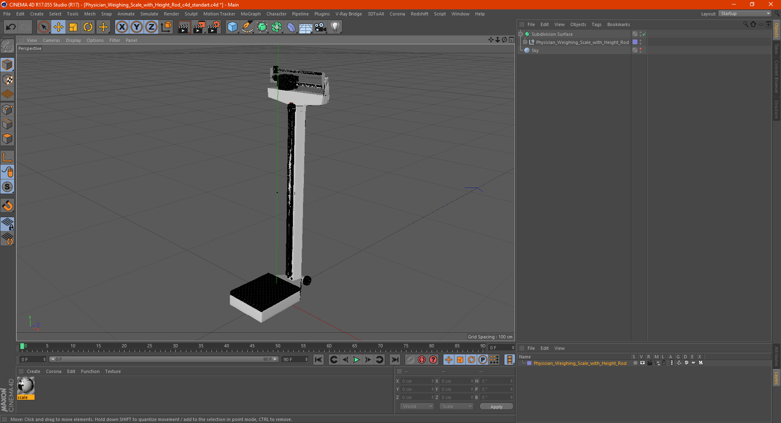Select the Sky object
781x423 pixels.
535,50
